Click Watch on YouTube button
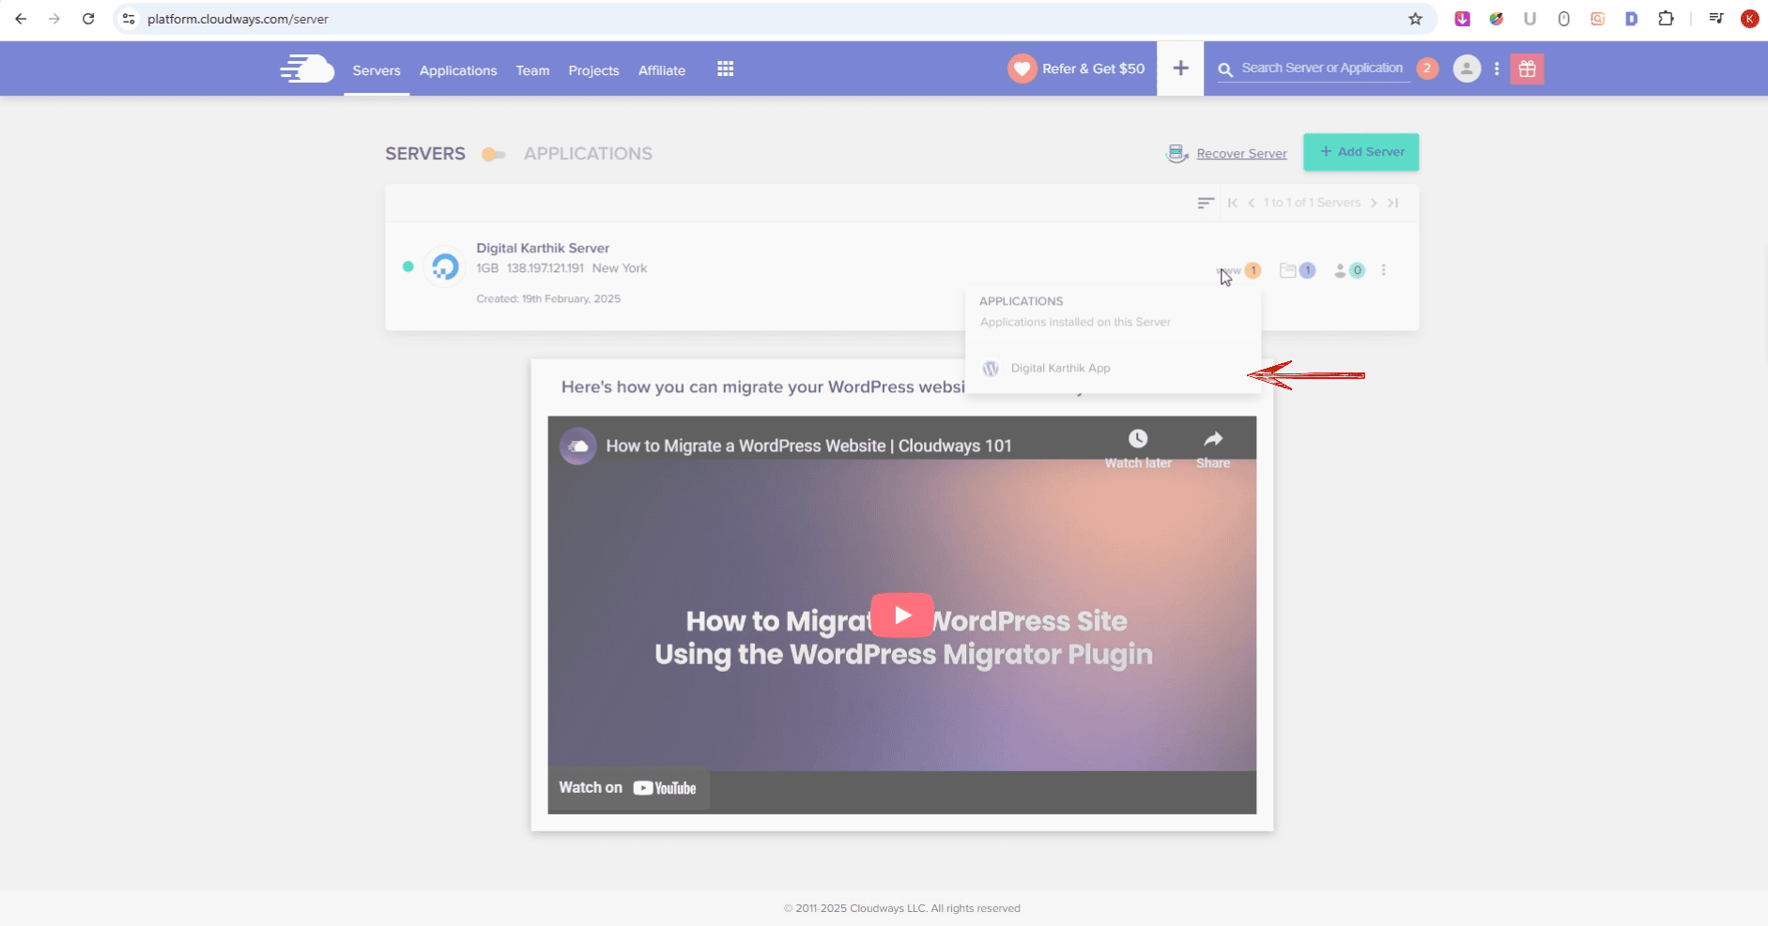Image resolution: width=1768 pixels, height=926 pixels. pyautogui.click(x=628, y=788)
